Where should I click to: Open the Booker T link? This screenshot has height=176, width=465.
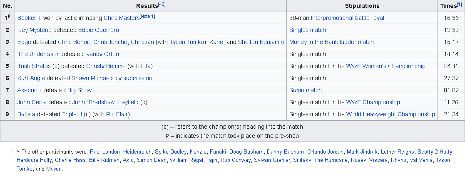pyautogui.click(x=30, y=18)
